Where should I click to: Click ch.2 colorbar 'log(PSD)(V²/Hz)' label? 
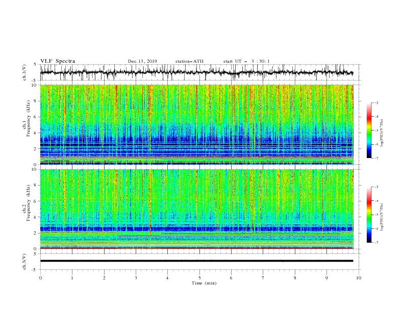(382, 217)
